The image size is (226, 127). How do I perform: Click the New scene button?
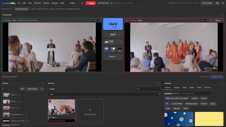32,89
